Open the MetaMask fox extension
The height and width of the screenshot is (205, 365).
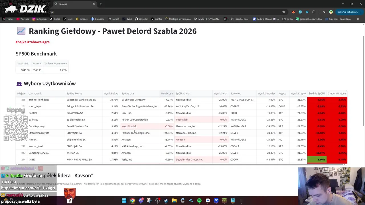click(x=293, y=12)
